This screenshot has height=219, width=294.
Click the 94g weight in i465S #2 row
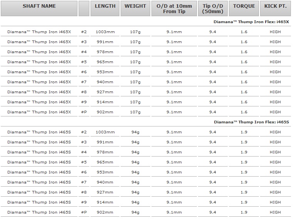pos(135,133)
